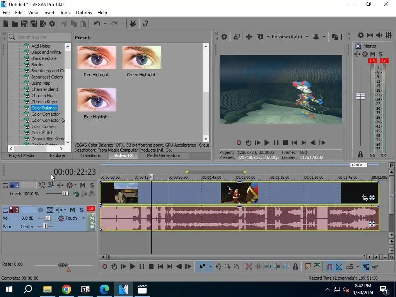Select the Zoom Edit tool
396x297 pixels.
tap(237, 266)
